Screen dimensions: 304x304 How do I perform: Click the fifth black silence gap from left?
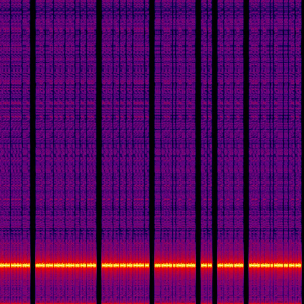215,148
